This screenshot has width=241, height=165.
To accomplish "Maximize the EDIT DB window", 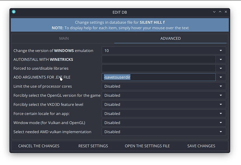I will tap(220, 12).
